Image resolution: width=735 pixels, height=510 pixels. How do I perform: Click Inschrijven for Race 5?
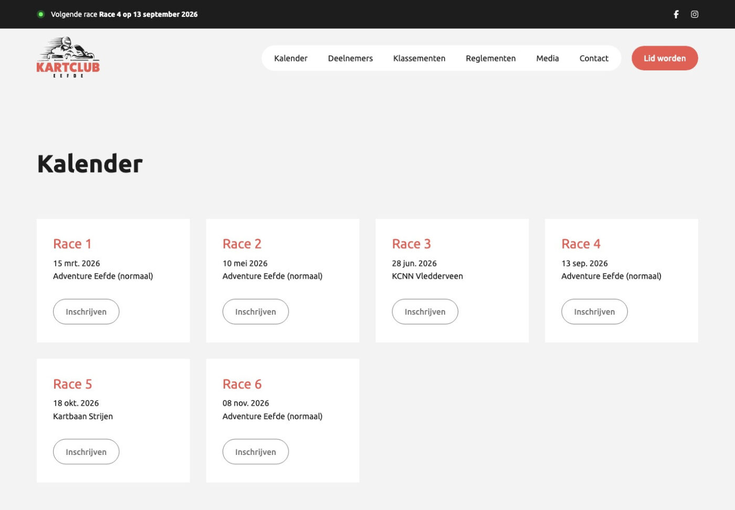coord(86,452)
